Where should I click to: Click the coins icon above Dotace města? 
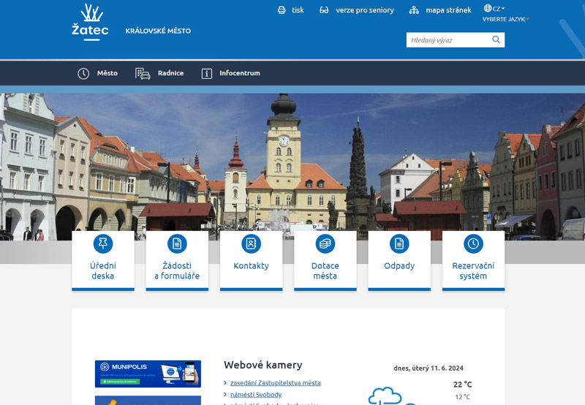325,243
